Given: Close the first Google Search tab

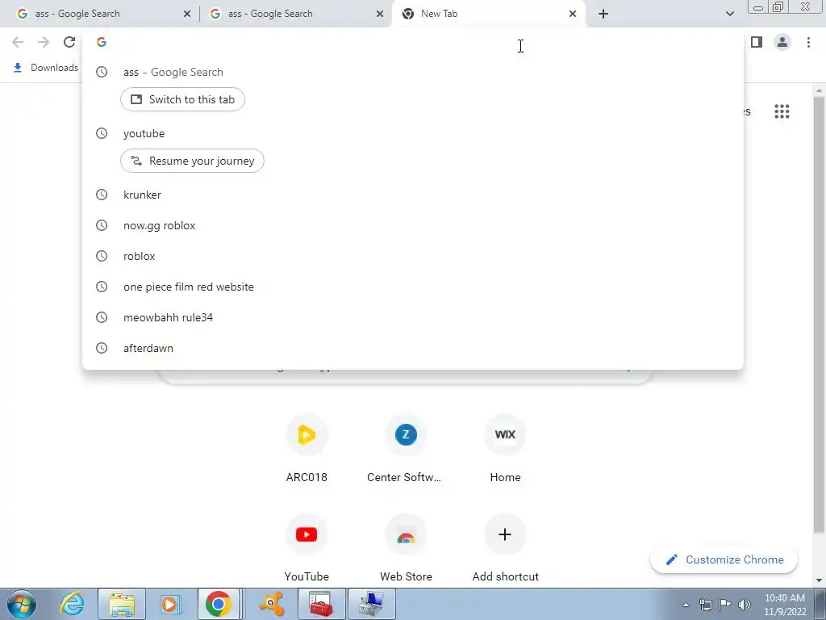Looking at the screenshot, I should 187,14.
